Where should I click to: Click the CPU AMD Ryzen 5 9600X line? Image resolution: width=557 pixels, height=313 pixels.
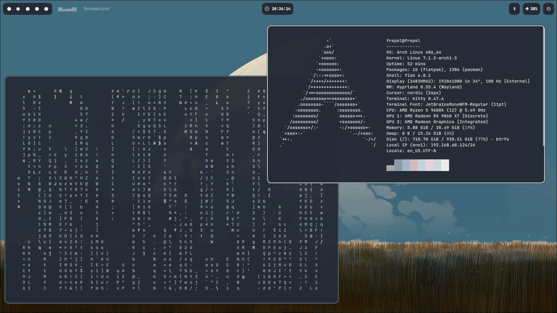tap(436, 110)
